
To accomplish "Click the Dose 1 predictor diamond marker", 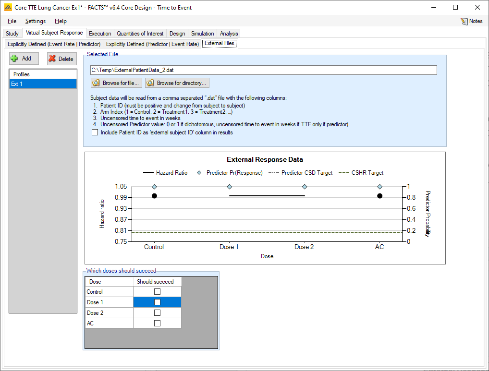I will point(230,187).
